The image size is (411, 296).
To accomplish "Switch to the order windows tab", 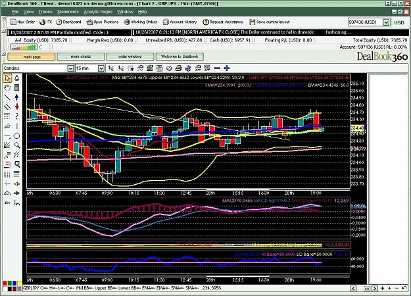I will (x=130, y=57).
